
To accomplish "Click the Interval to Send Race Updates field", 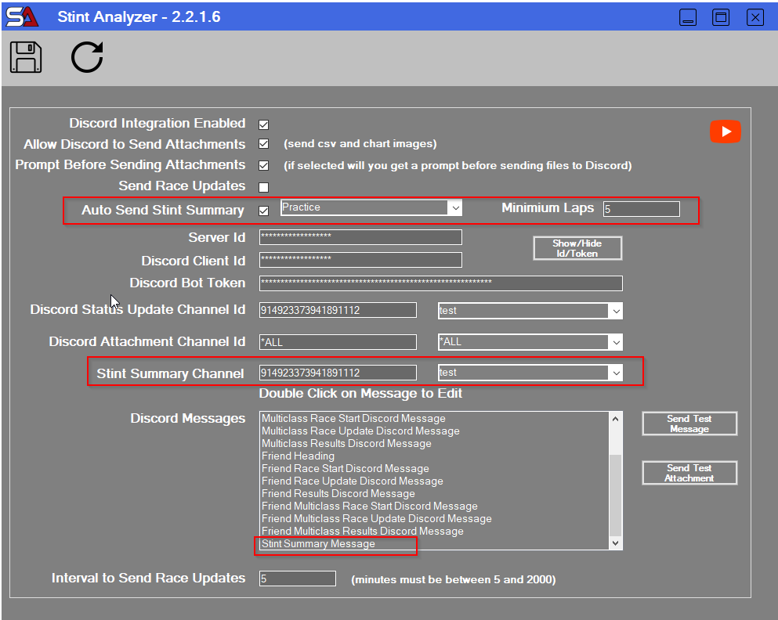I will tap(297, 579).
